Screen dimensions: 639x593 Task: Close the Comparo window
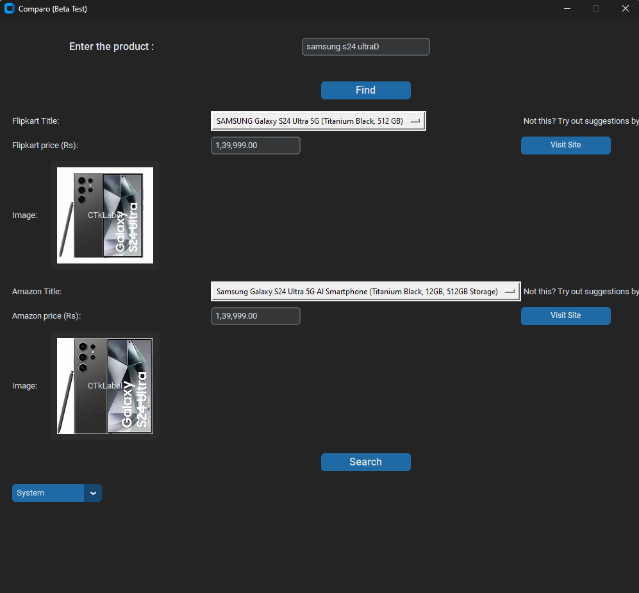[x=625, y=9]
